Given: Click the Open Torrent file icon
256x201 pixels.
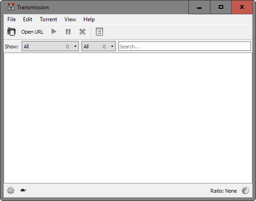Looking at the screenshot, I should [x=12, y=31].
